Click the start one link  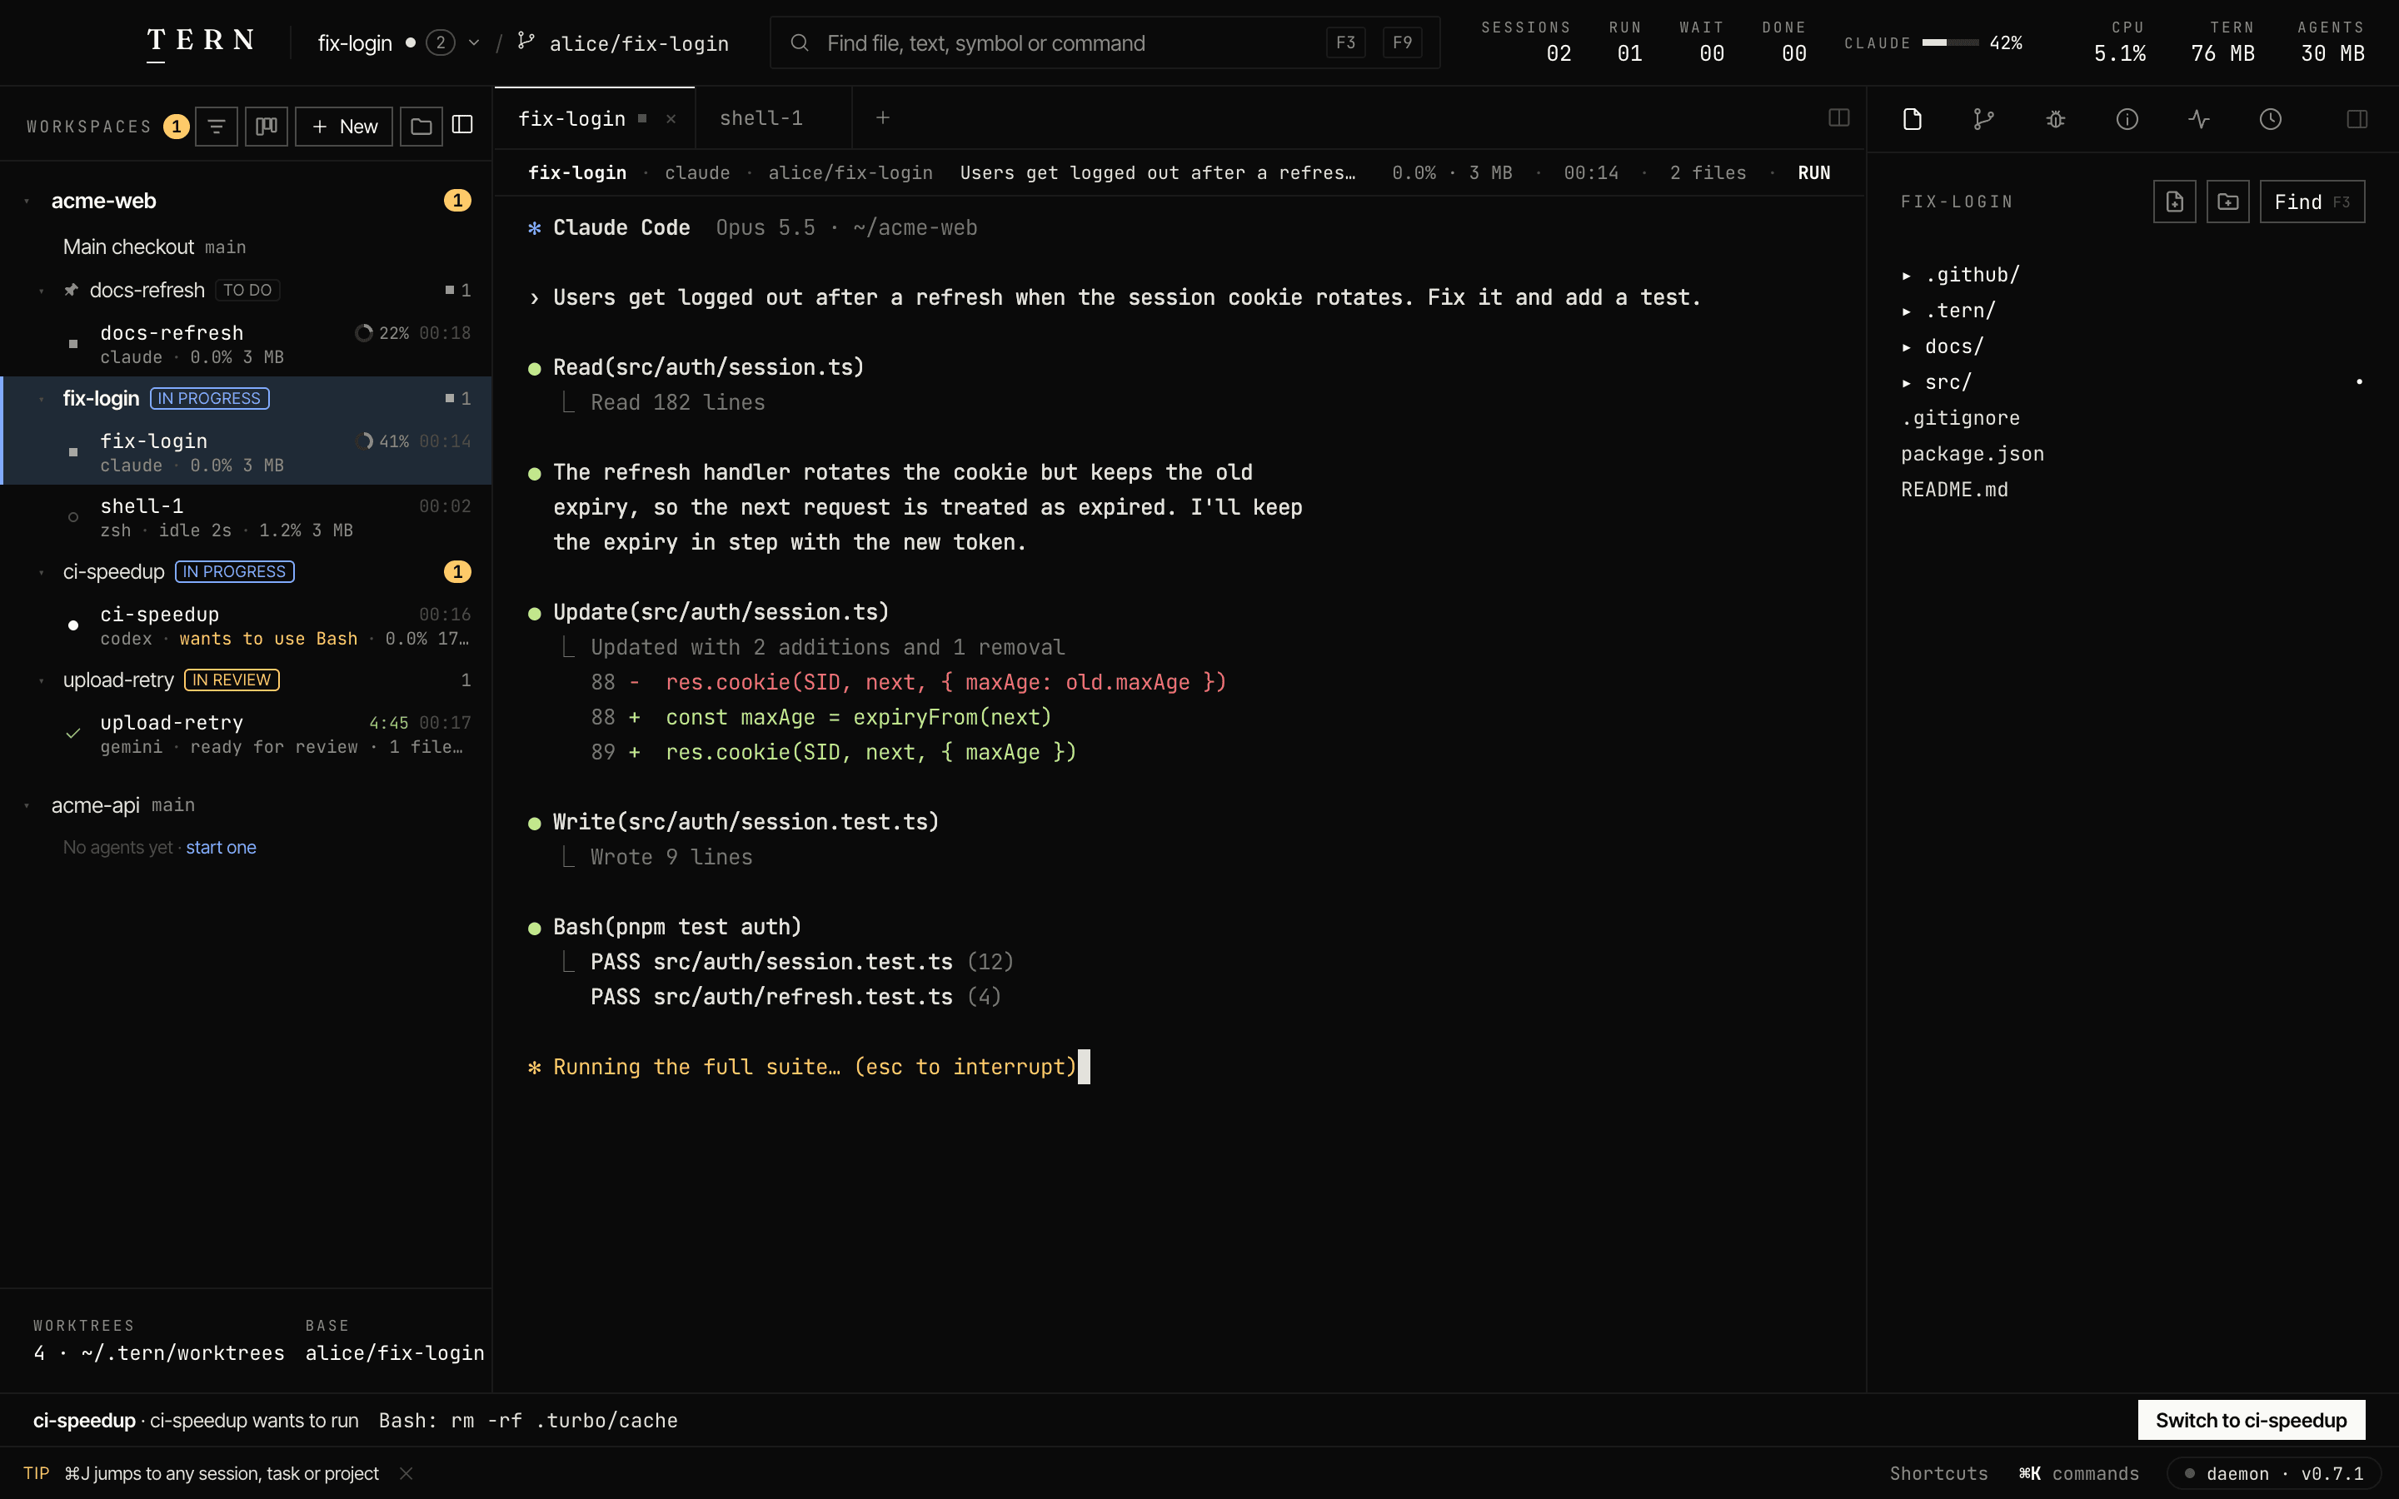pos(221,848)
